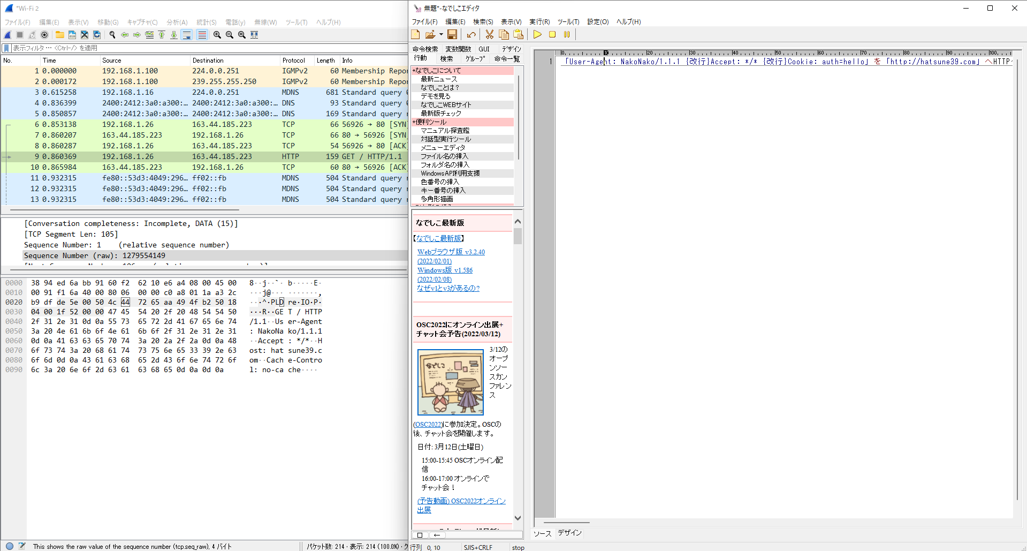Run the program with the yellow play icon

point(537,34)
